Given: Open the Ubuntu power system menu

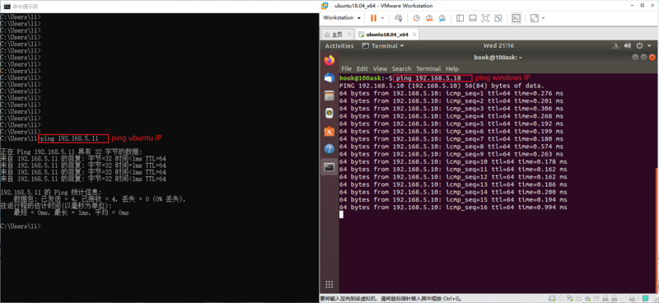Looking at the screenshot, I should (640, 46).
